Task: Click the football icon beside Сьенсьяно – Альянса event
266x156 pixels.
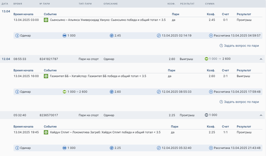Action: [x=46, y=20]
